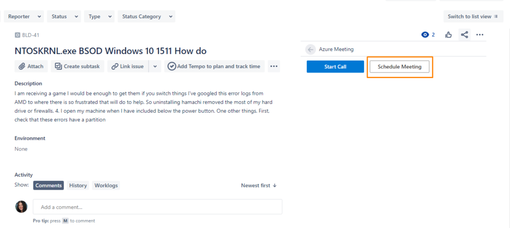Click the issue description text
This screenshot has height=228, width=510.
[x=144, y=106]
